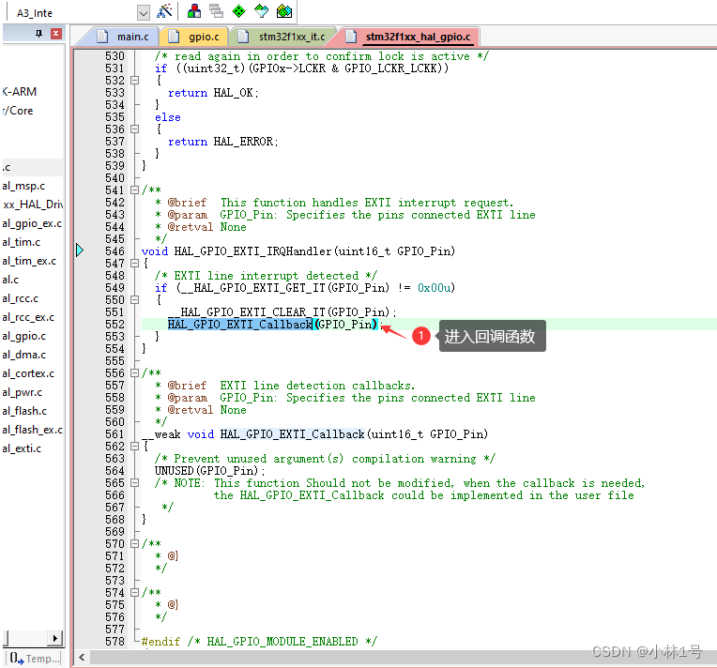Select al_gpio.c in project tree
Screen dimensions: 717x668
click(x=23, y=336)
